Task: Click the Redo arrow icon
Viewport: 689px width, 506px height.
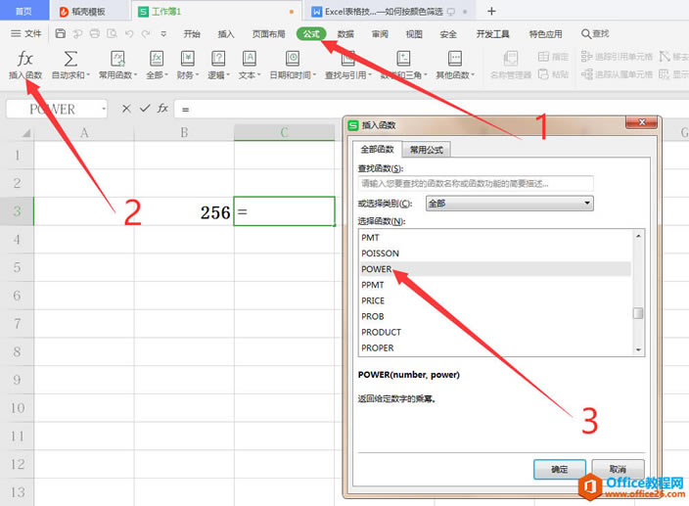Action: click(x=146, y=34)
